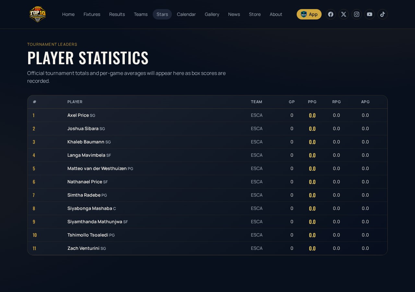Open the Facebook page icon

click(331, 14)
